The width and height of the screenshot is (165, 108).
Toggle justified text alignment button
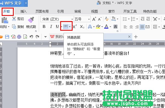pyautogui.click(x=142, y=27)
